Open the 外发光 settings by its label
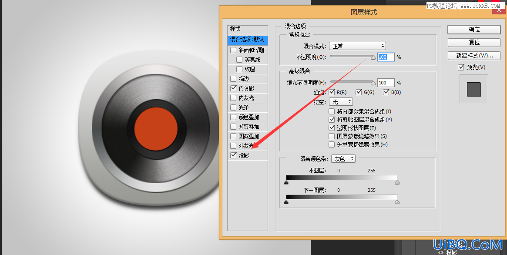Image resolution: width=507 pixels, height=255 pixels. coord(246,146)
